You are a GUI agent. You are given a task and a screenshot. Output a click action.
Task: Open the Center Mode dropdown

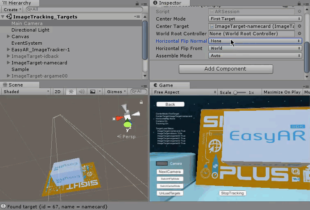pos(255,18)
